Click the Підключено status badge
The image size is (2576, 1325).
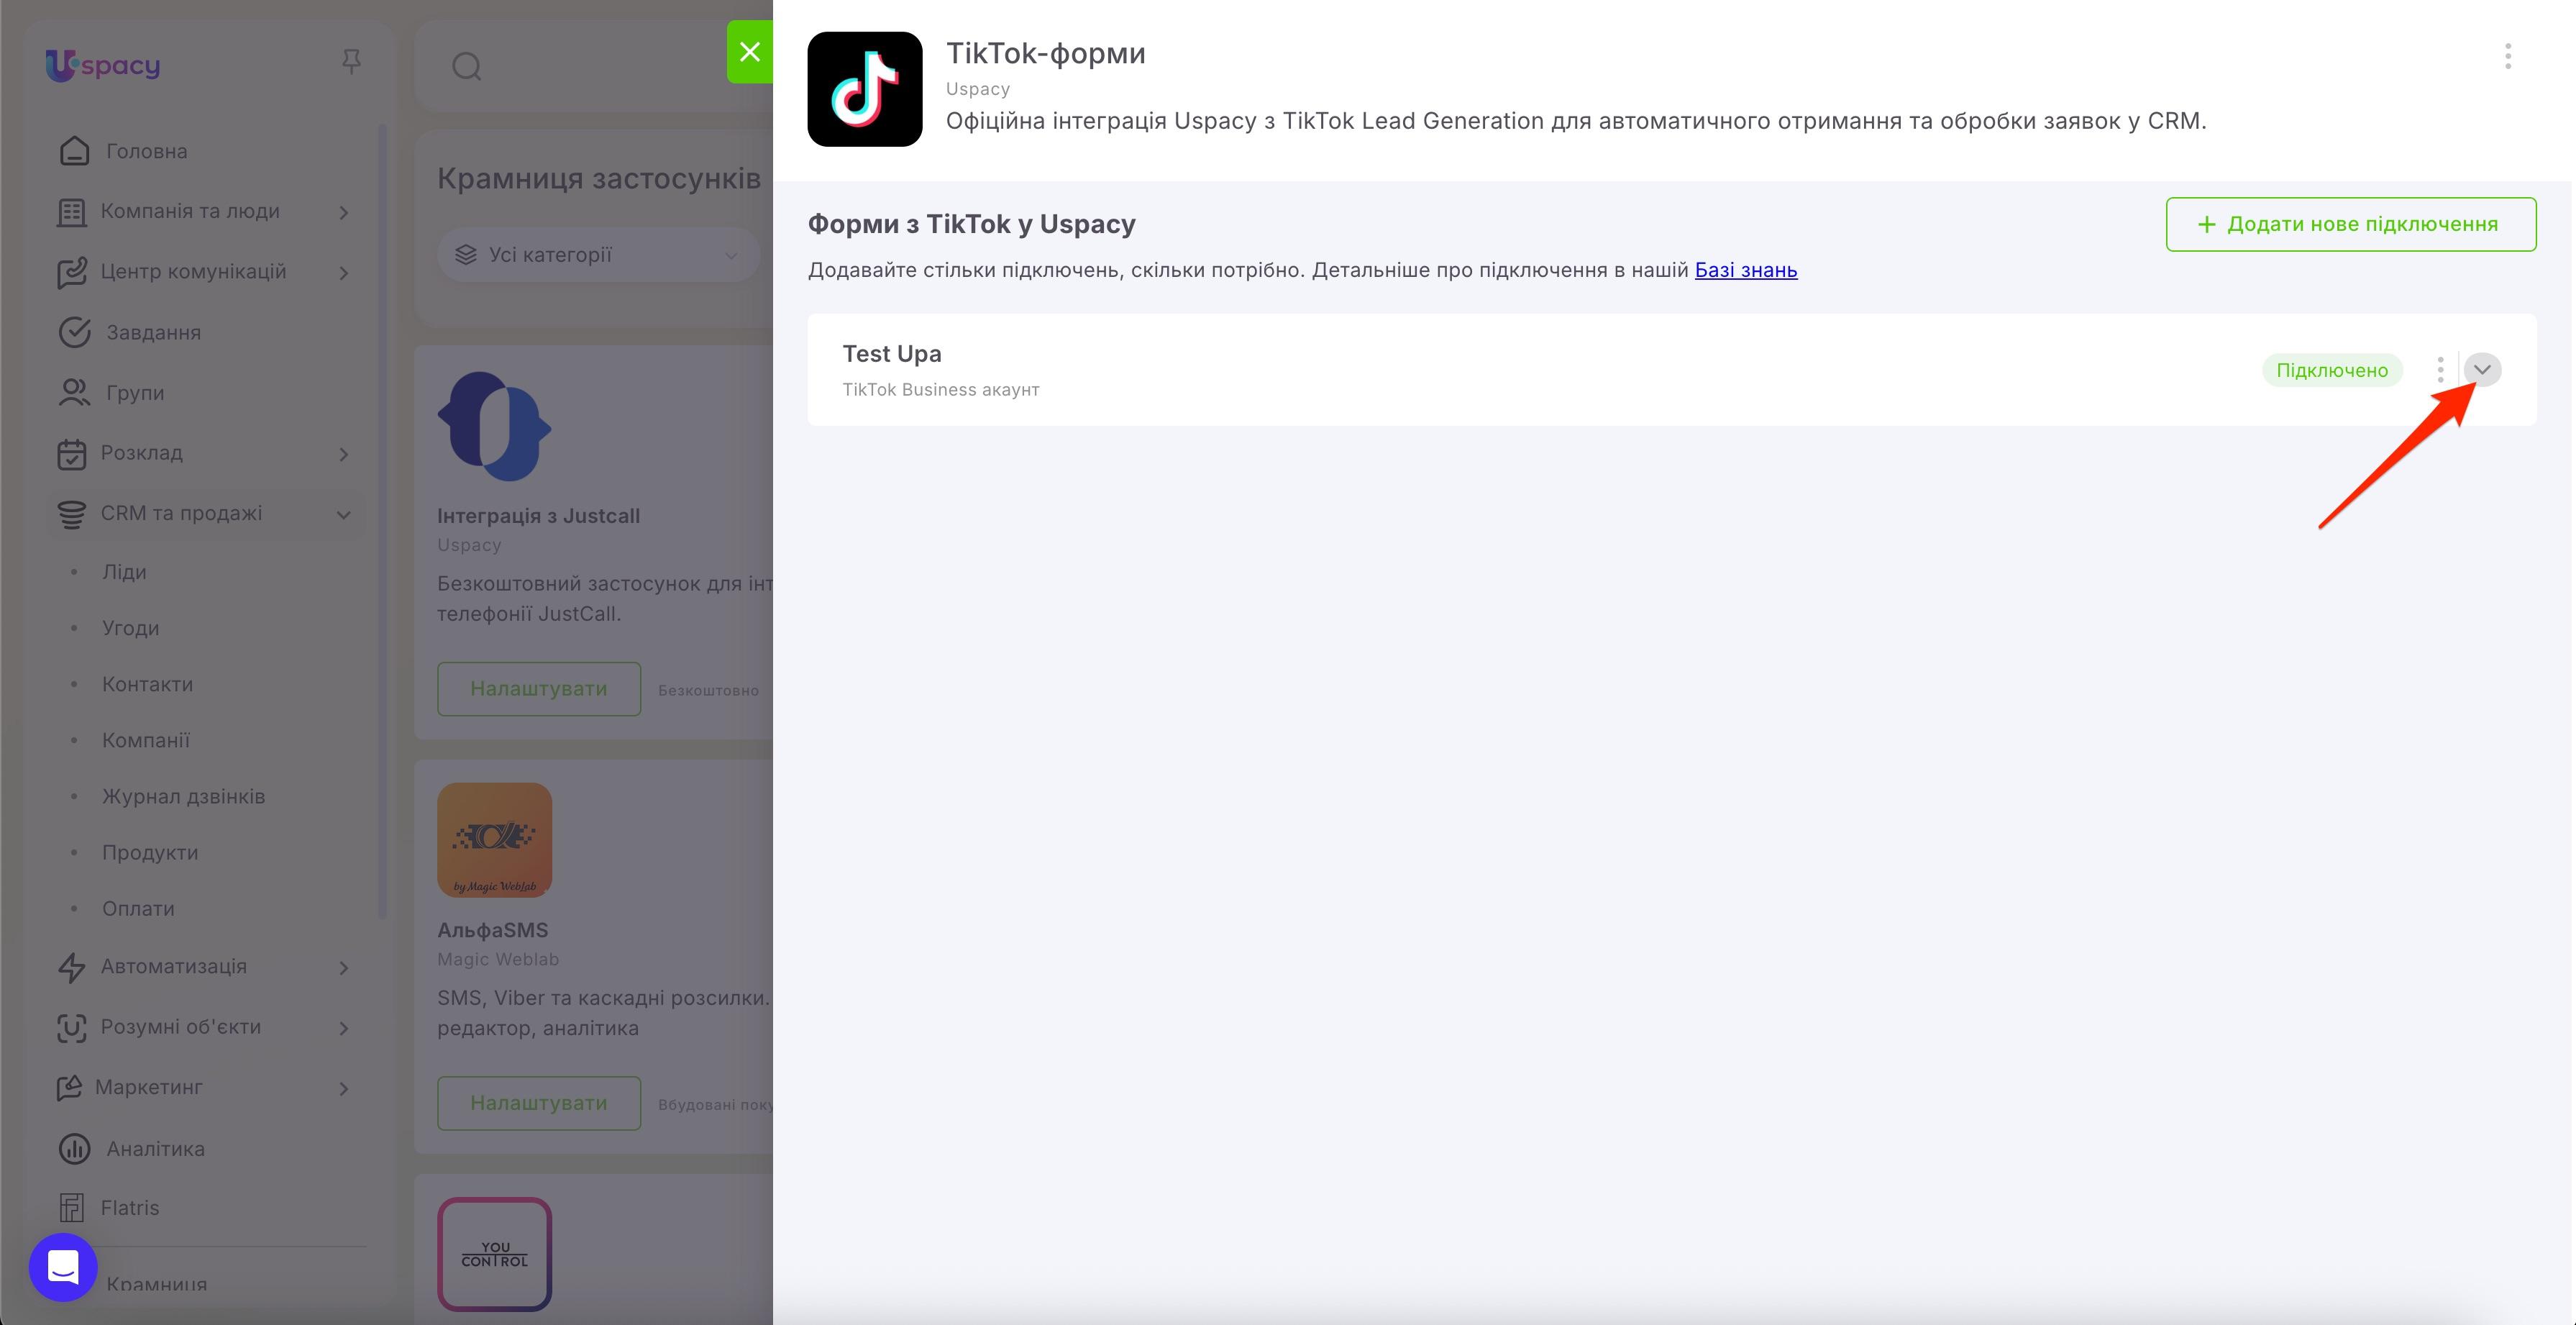2332,370
